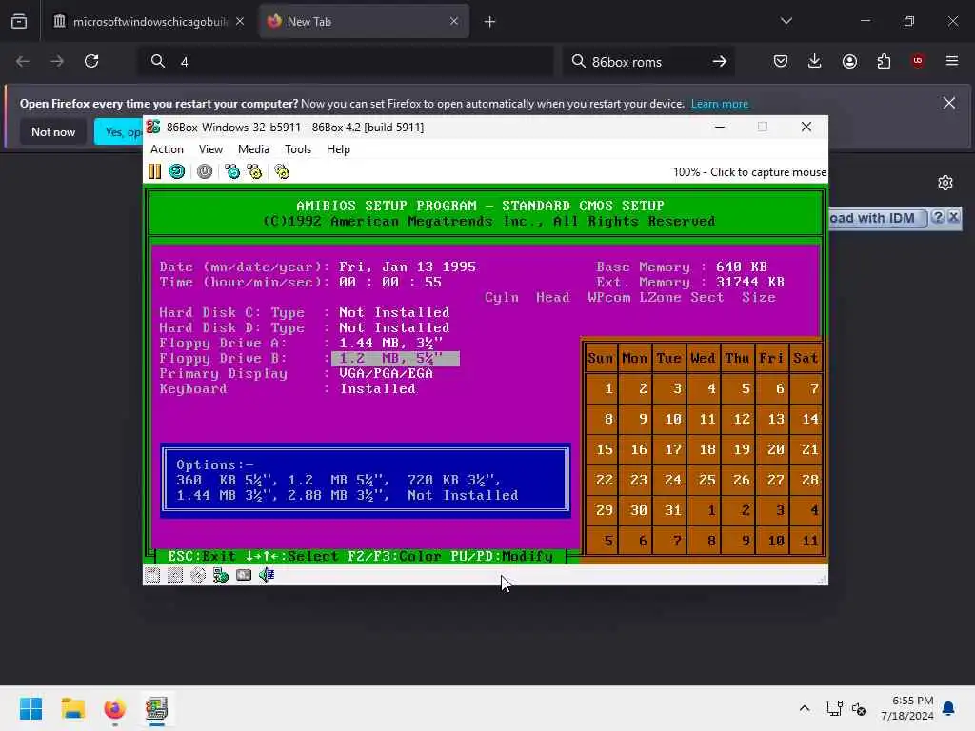Click the 100% - Click to capture mouse status text
The width and height of the screenshot is (975, 731).
[x=750, y=172]
